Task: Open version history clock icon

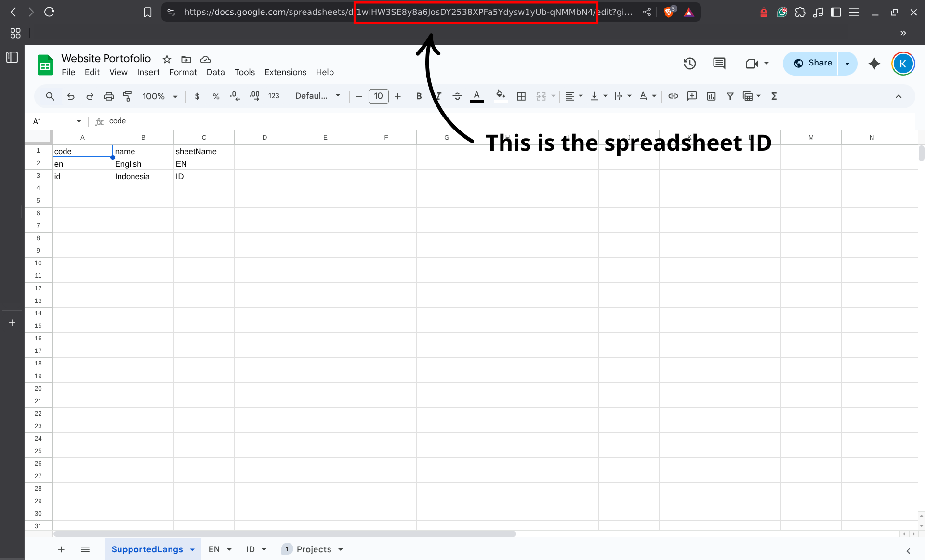Action: [689, 64]
